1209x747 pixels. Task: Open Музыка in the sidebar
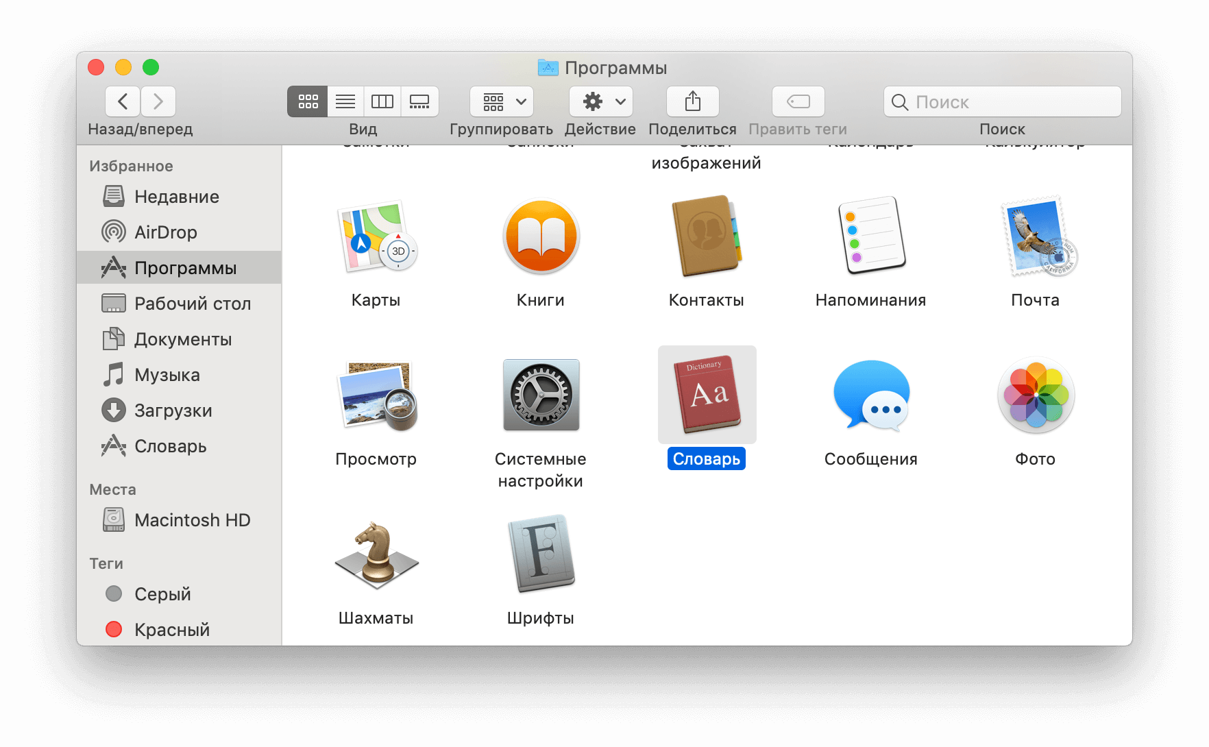click(x=179, y=375)
